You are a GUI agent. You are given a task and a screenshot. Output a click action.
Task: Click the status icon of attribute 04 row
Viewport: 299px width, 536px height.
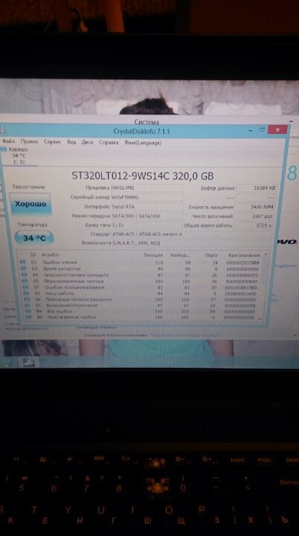[25, 275]
